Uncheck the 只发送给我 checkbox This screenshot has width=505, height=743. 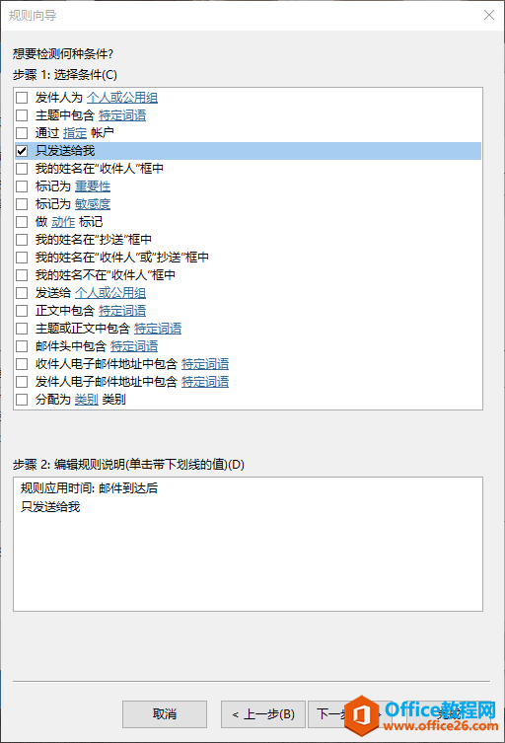pyautogui.click(x=22, y=151)
